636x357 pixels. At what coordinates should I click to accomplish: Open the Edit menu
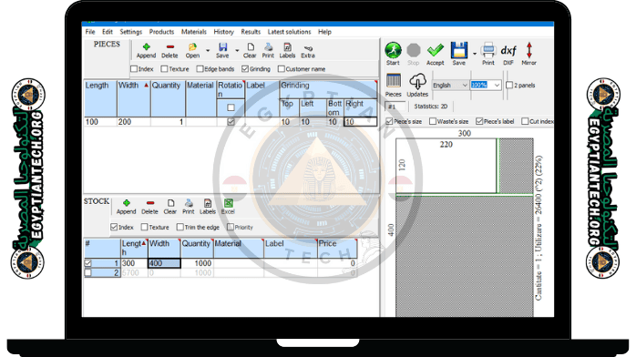108,32
